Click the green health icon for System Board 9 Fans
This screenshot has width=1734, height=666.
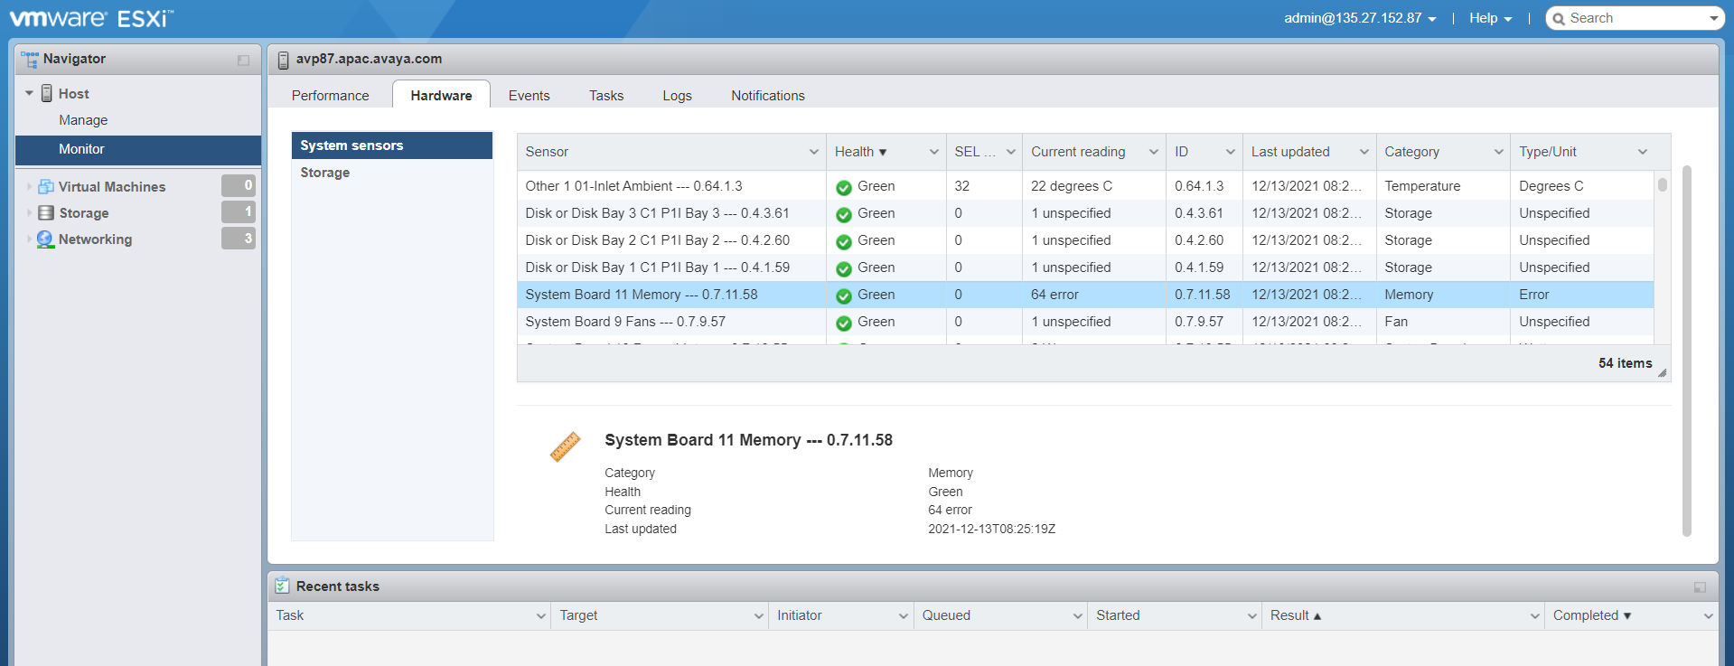[843, 323]
